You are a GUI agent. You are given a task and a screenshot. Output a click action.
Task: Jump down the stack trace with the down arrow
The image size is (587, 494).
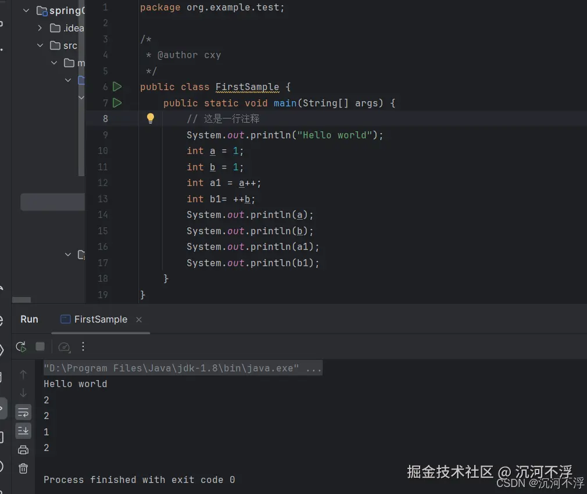(x=23, y=393)
